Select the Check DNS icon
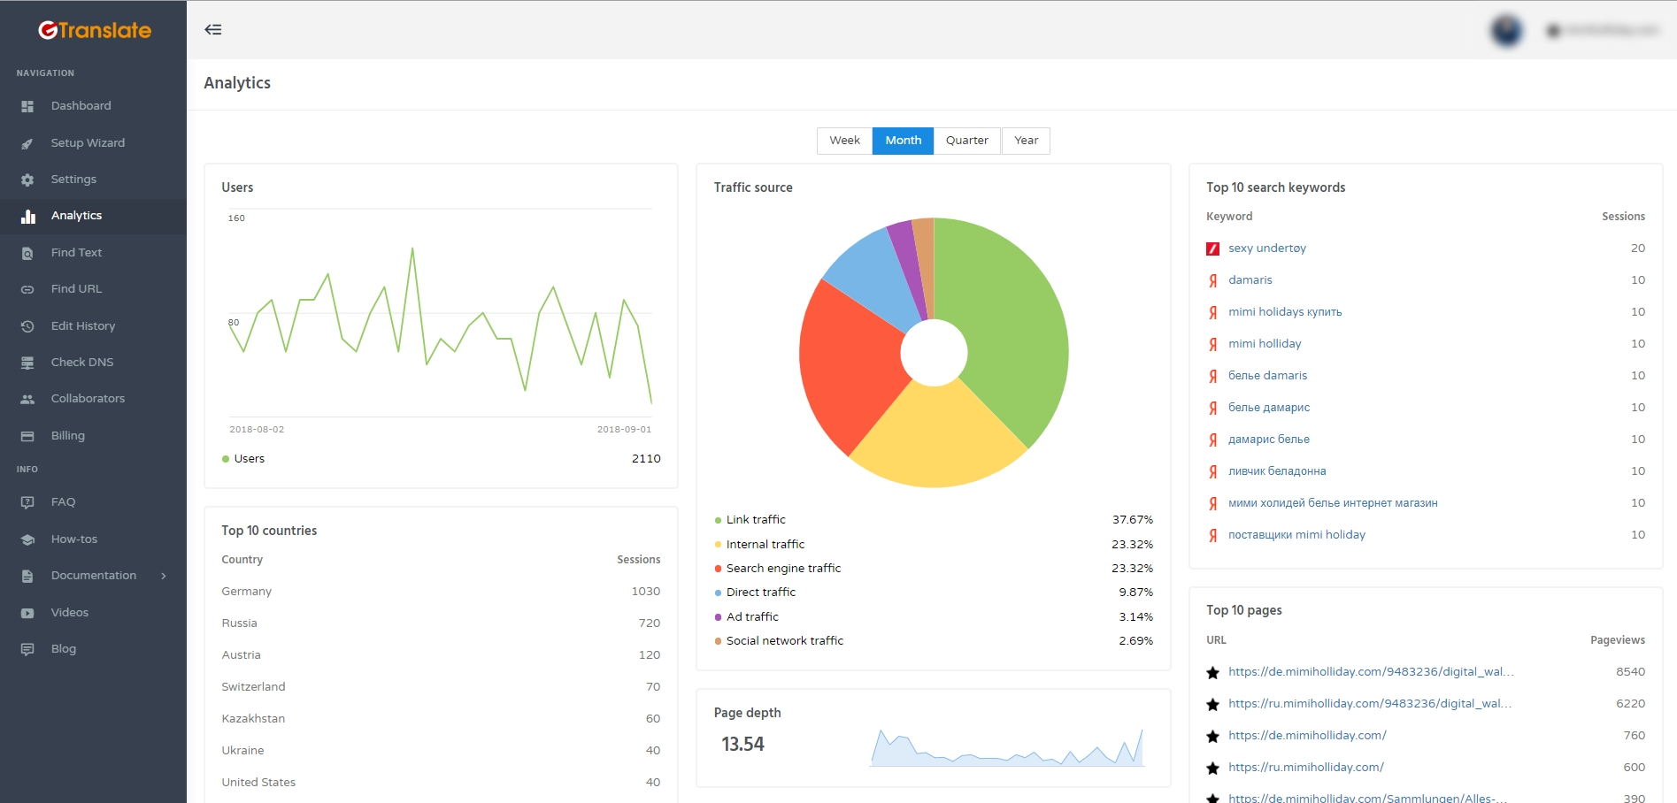Viewport: 1677px width, 803px height. pyautogui.click(x=27, y=362)
